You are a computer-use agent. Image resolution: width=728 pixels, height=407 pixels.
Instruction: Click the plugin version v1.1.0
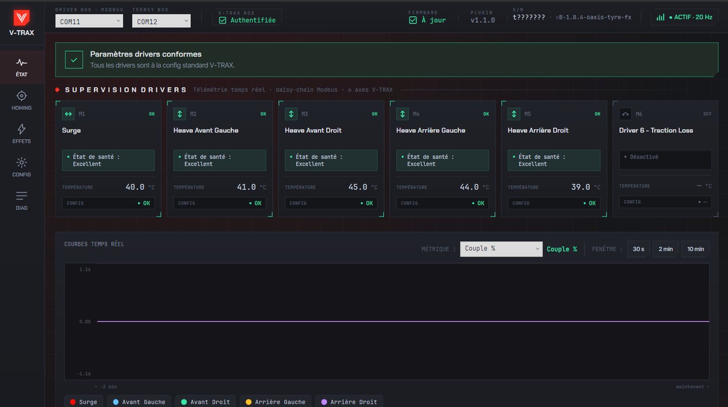tap(482, 20)
